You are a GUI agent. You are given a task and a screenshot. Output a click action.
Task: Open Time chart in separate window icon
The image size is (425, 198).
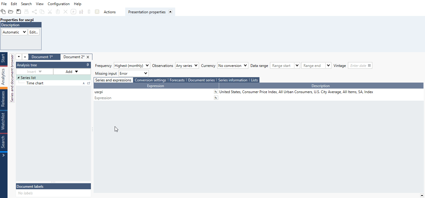[x=88, y=83]
